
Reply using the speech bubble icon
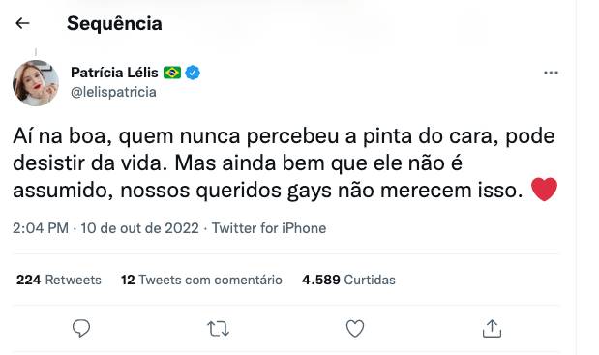click(x=81, y=328)
